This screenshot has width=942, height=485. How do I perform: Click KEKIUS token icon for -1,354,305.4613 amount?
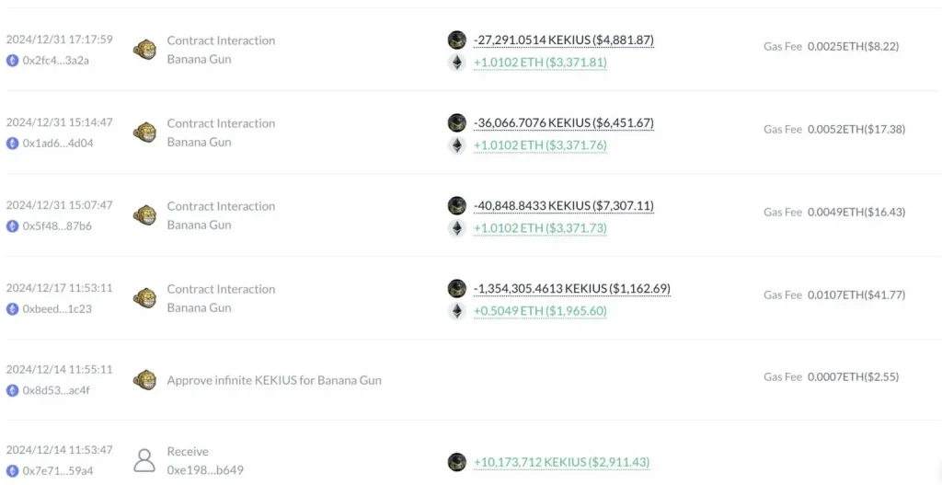(x=457, y=288)
